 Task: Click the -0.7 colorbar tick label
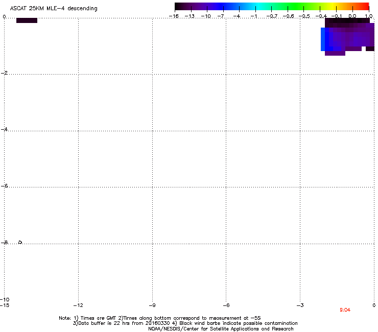(x=272, y=16)
